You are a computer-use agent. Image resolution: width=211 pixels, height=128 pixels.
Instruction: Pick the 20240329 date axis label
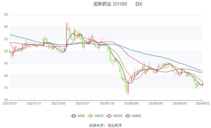(179, 103)
